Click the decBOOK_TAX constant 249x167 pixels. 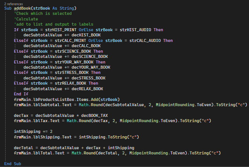(x=94, y=116)
